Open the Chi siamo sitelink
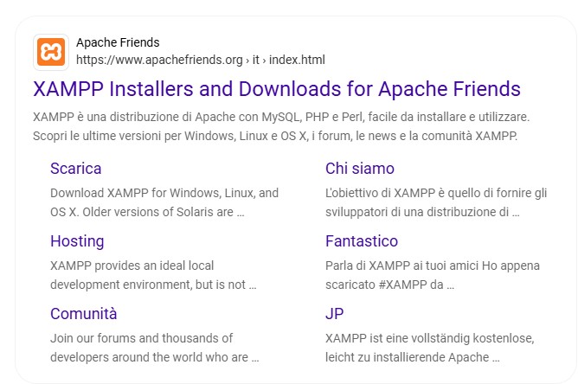The height and width of the screenshot is (384, 578). pyautogui.click(x=359, y=168)
